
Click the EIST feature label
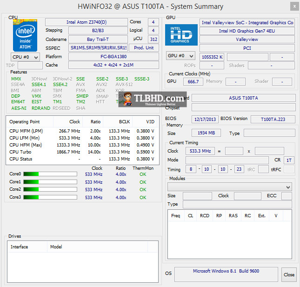click(37, 101)
